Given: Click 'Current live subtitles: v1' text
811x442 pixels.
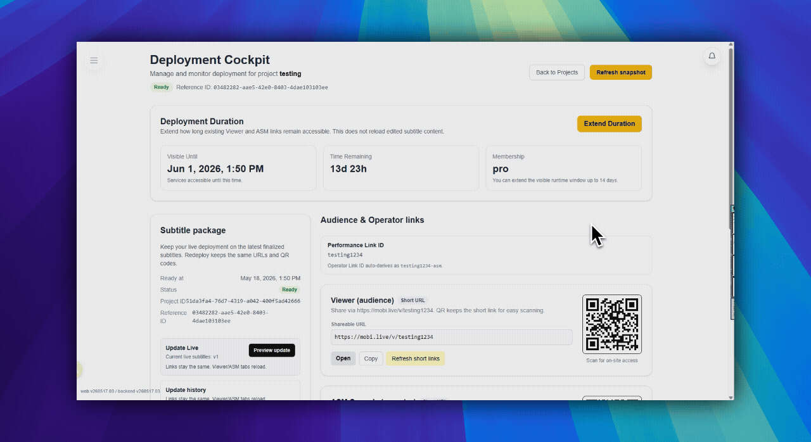Looking at the screenshot, I should (192, 357).
